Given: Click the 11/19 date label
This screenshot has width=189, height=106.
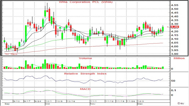Looking at the screenshot, I should tap(120, 101).
